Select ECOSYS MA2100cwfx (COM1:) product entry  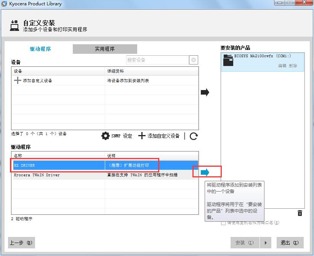point(263,62)
